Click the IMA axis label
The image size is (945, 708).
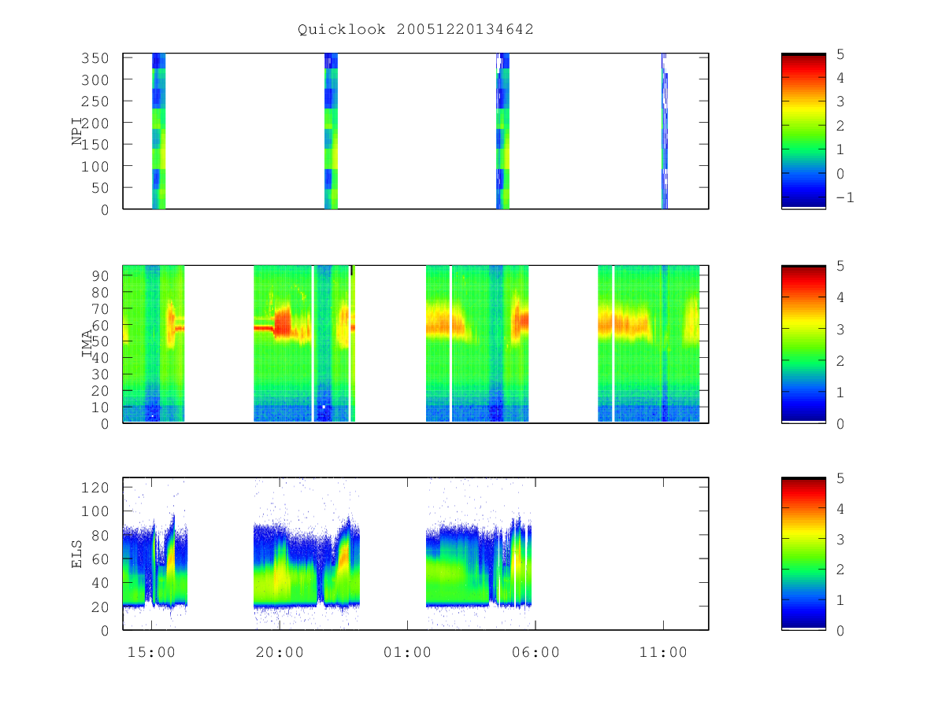click(86, 344)
